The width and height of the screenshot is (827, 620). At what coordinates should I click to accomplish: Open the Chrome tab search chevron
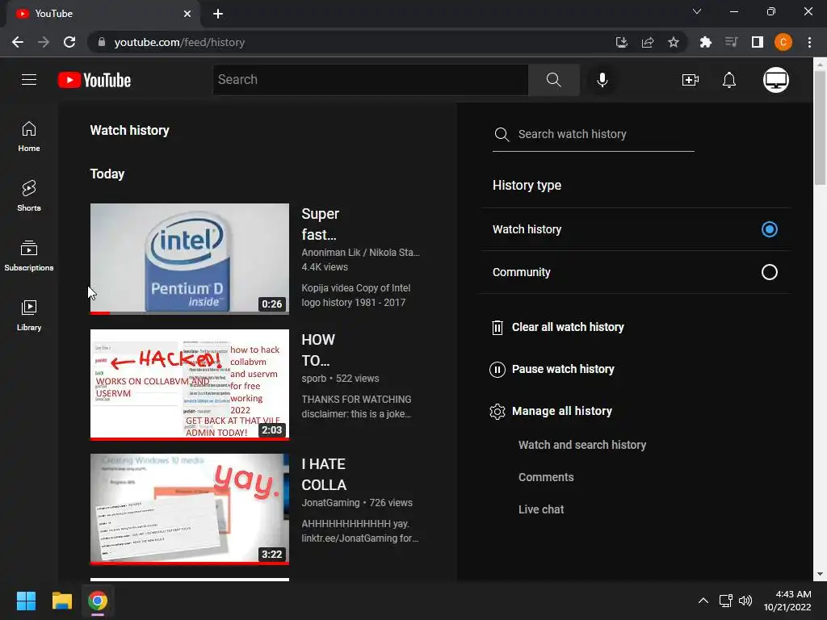pyautogui.click(x=697, y=11)
